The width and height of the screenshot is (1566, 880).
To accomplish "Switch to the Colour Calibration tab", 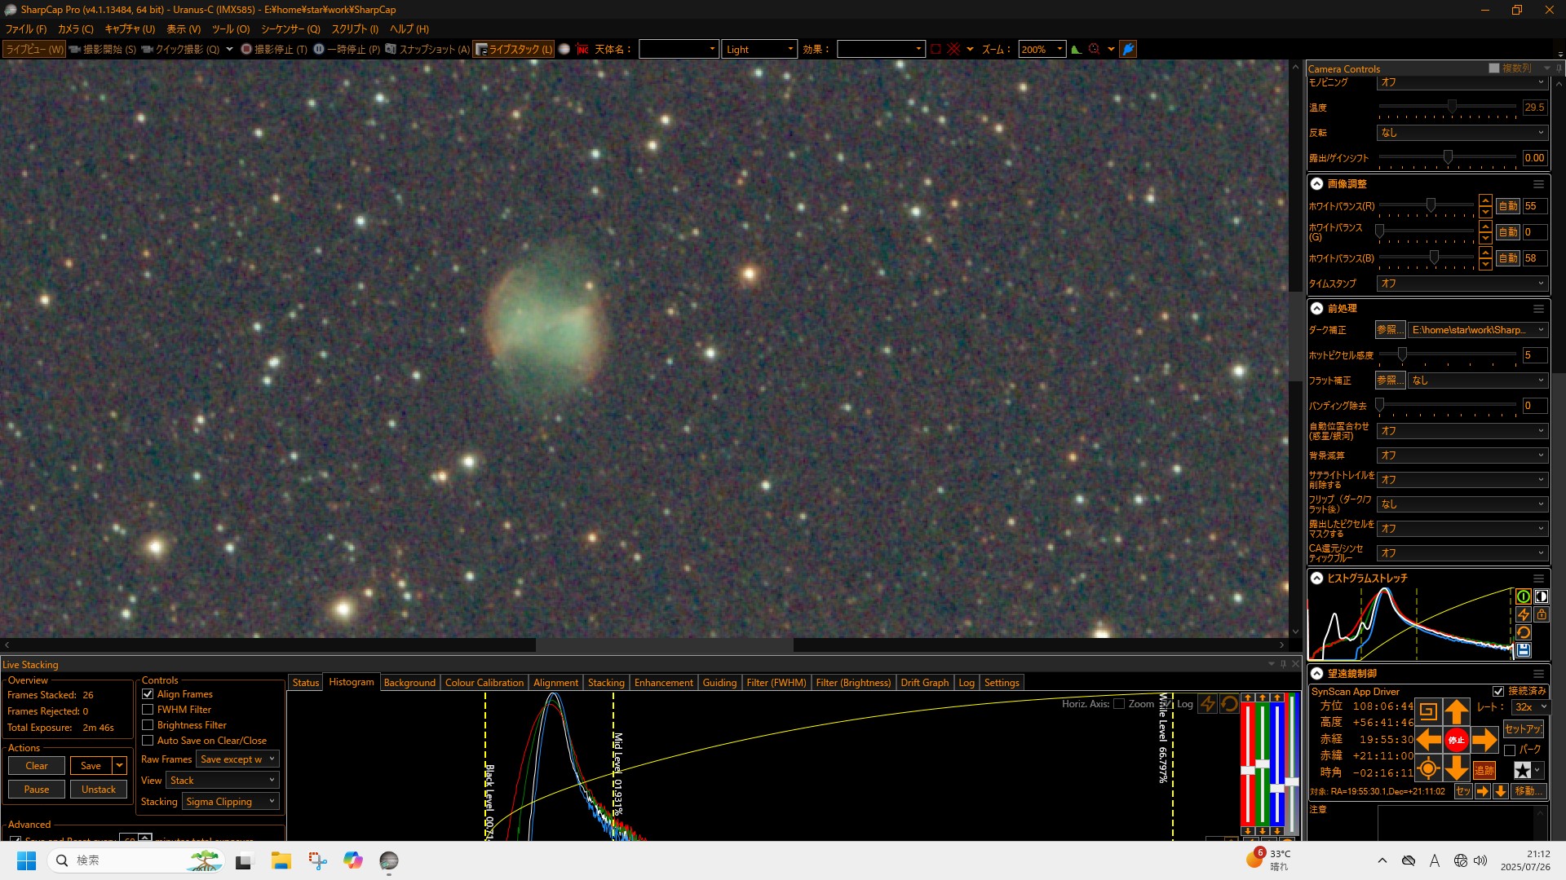I will click(484, 683).
